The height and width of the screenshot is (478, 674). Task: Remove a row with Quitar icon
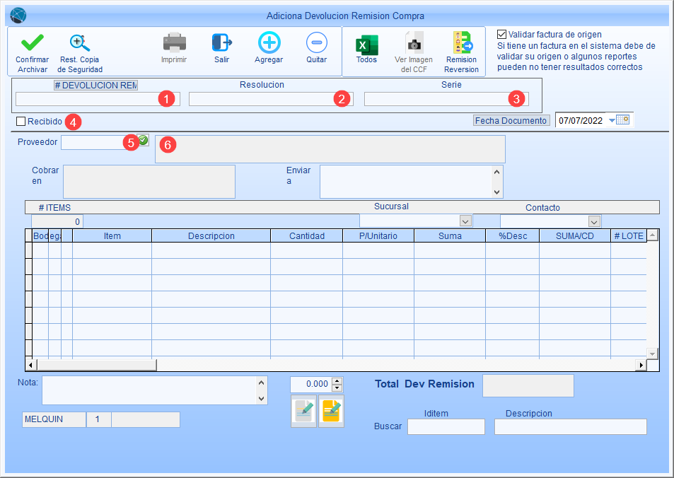317,42
